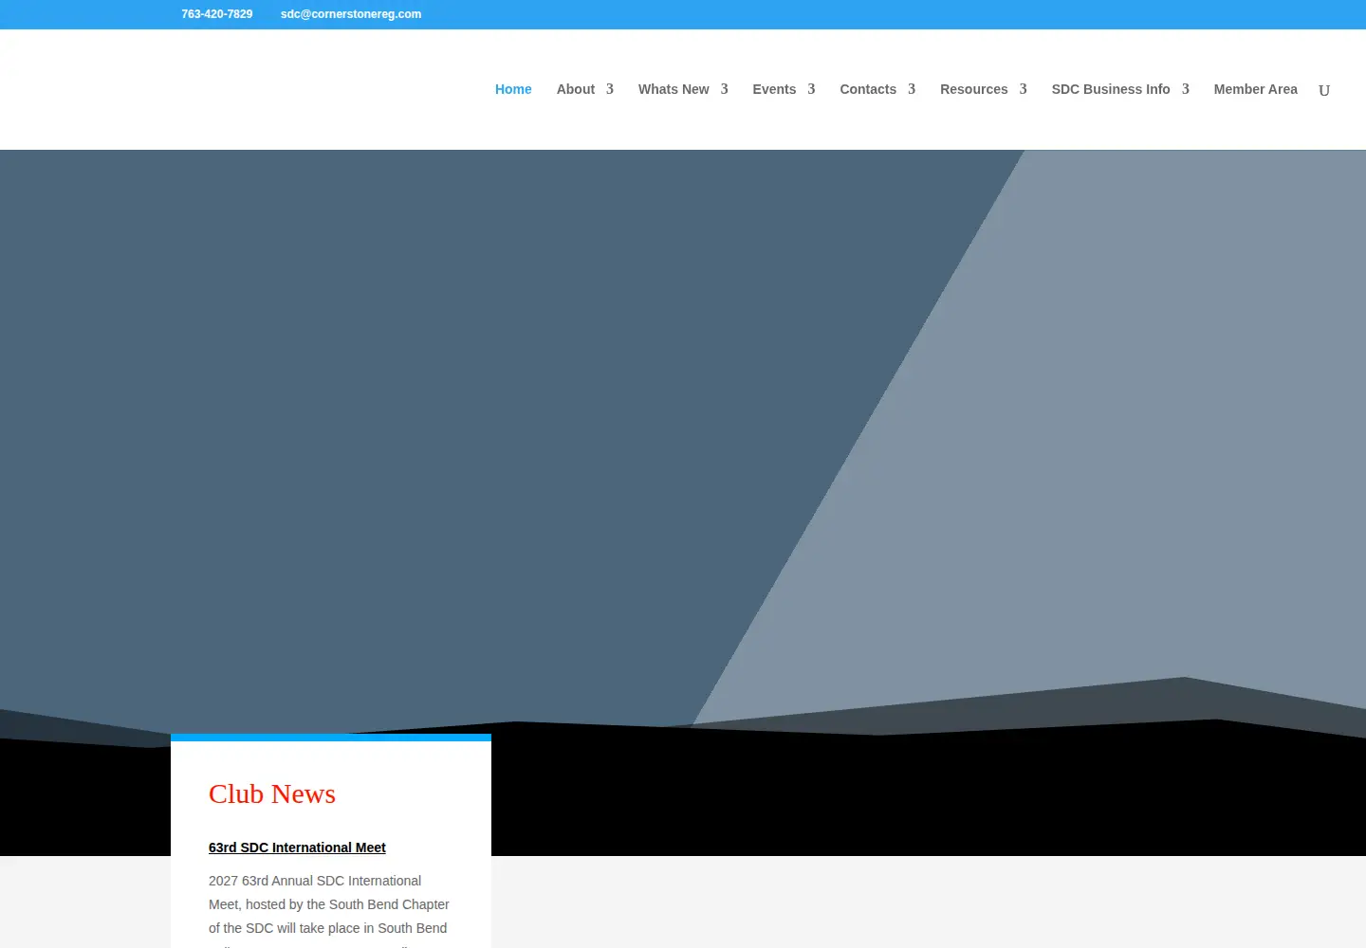Viewport: 1366px width, 948px height.
Task: Open the Whats New menu item
Action: click(x=674, y=89)
